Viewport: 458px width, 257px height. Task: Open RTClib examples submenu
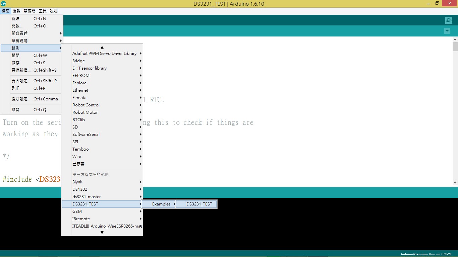[x=102, y=120]
